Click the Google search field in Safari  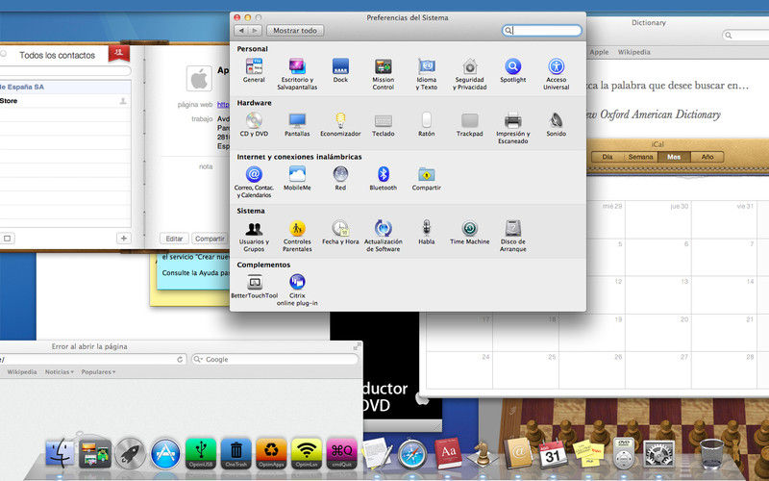(275, 359)
